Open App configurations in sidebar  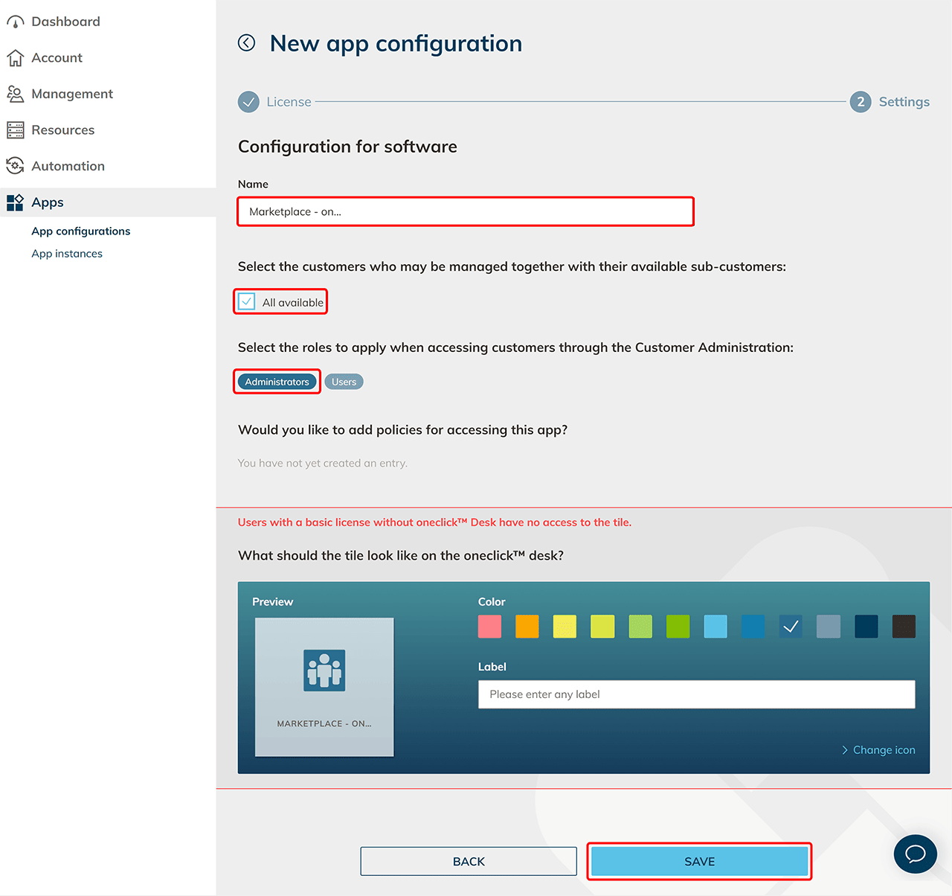point(80,231)
